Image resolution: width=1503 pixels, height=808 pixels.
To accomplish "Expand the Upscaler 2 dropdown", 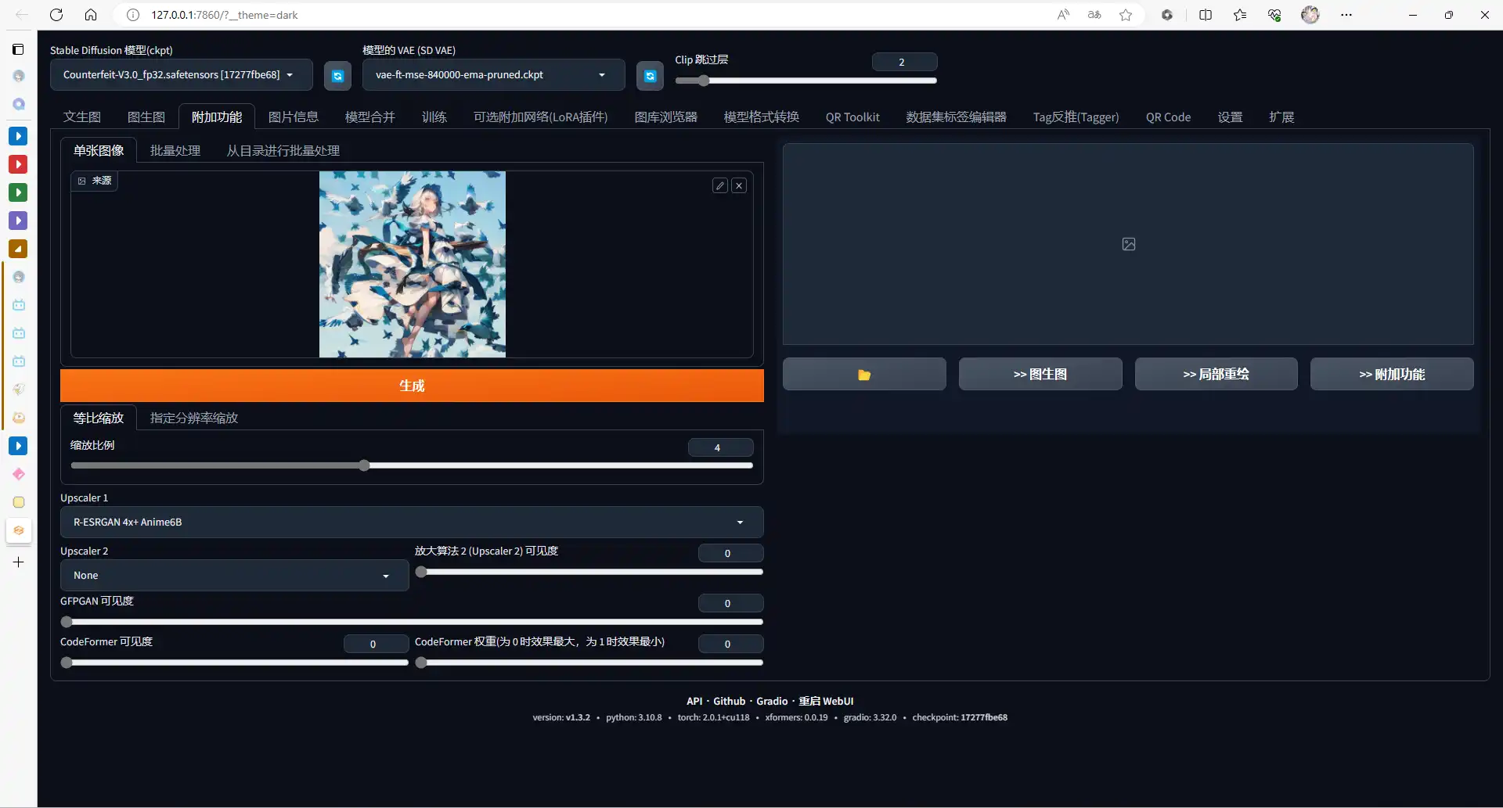I will 234,576.
